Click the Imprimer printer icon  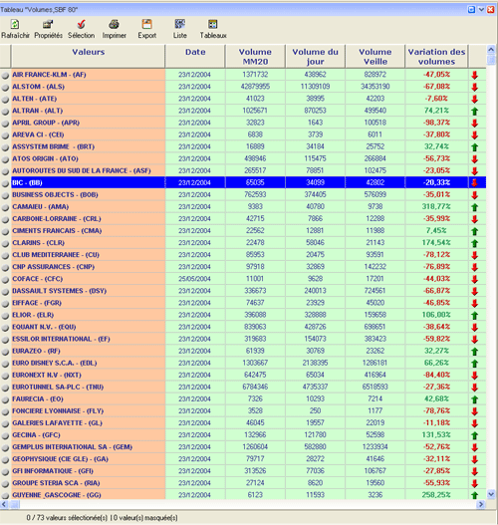(115, 25)
